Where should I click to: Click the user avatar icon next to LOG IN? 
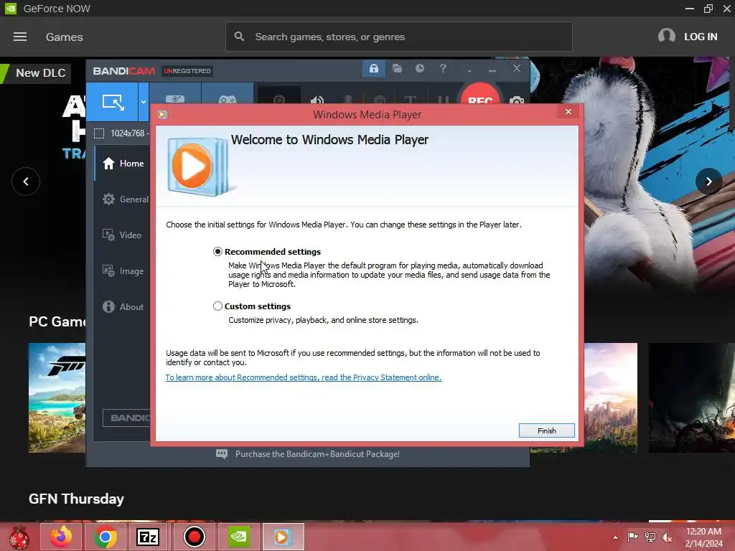point(666,36)
